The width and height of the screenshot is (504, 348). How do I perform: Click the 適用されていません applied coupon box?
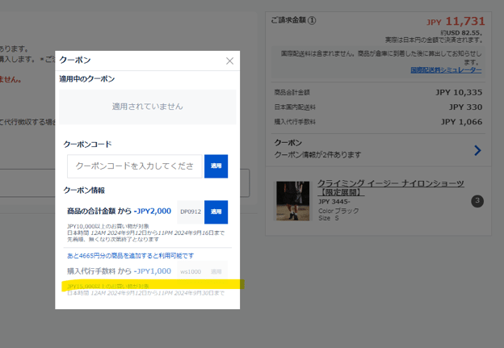(x=147, y=106)
